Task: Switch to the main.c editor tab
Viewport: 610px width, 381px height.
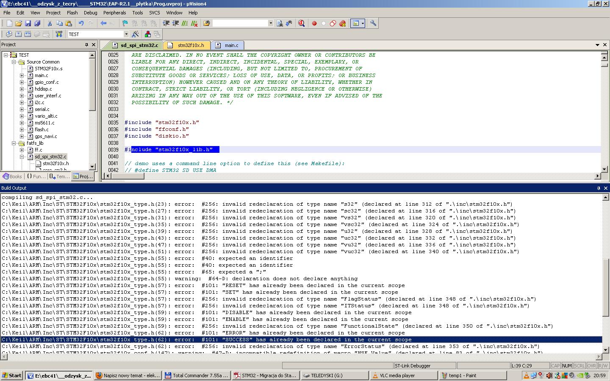Action: click(227, 45)
